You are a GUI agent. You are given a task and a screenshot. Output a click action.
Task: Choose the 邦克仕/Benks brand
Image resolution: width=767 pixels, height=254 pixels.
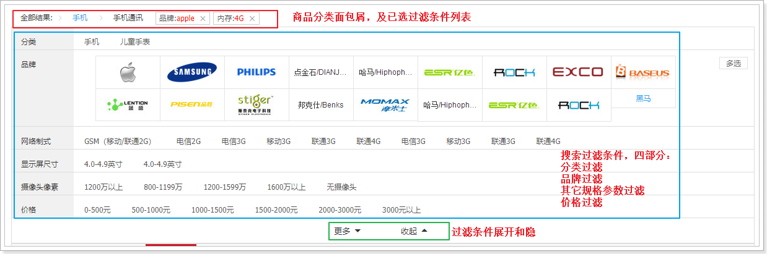[320, 104]
